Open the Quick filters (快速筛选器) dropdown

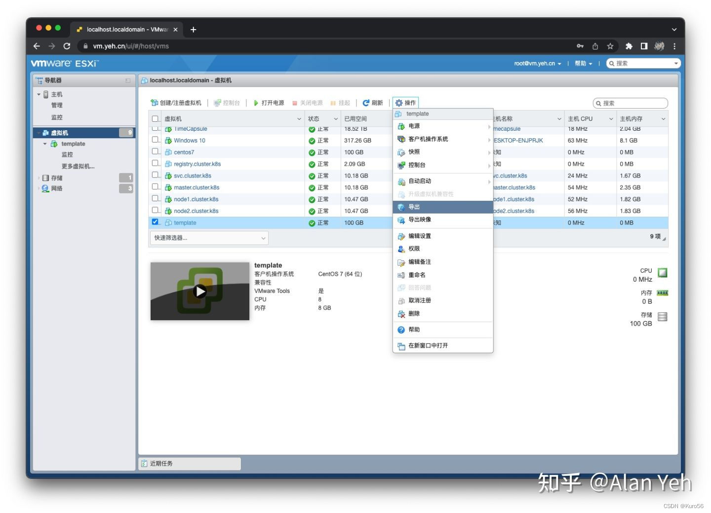click(x=209, y=238)
